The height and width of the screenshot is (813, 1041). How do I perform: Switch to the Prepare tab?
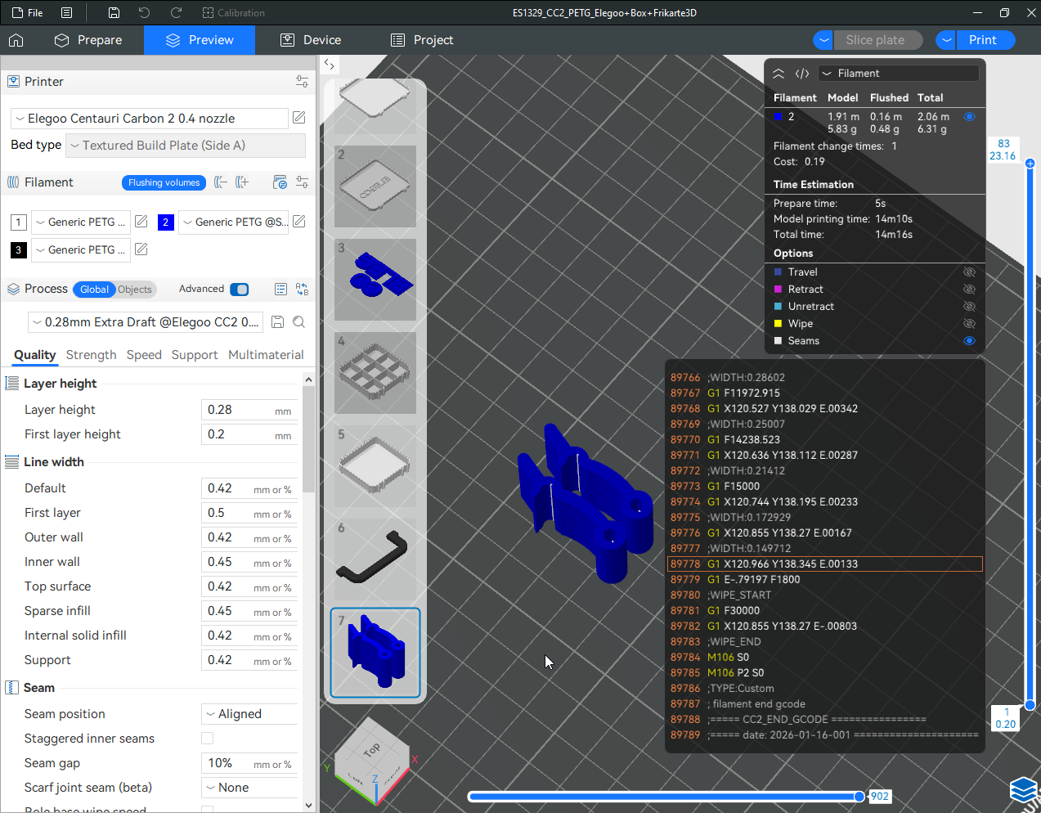coord(88,40)
